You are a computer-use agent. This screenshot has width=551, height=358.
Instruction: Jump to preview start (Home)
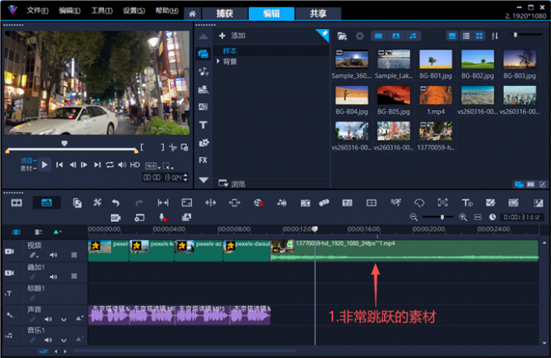point(59,164)
